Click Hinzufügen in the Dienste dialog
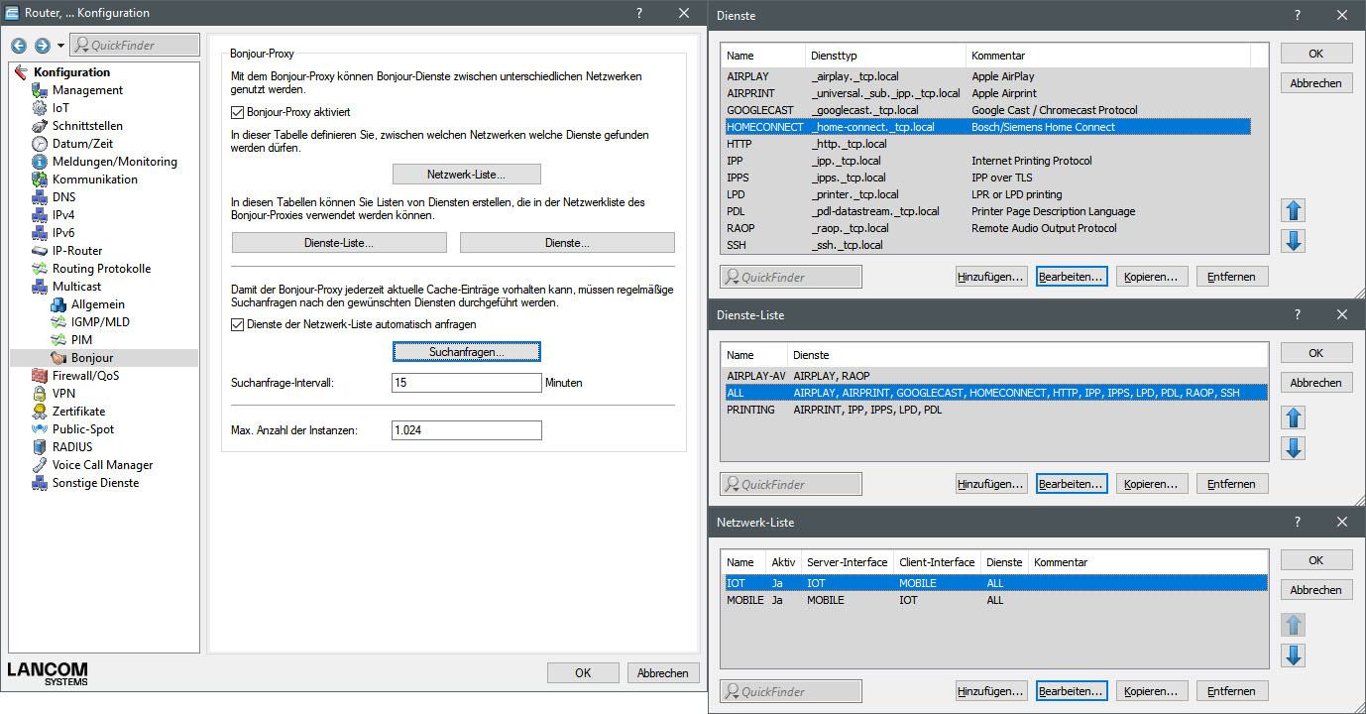This screenshot has height=714, width=1366. pyautogui.click(x=990, y=276)
